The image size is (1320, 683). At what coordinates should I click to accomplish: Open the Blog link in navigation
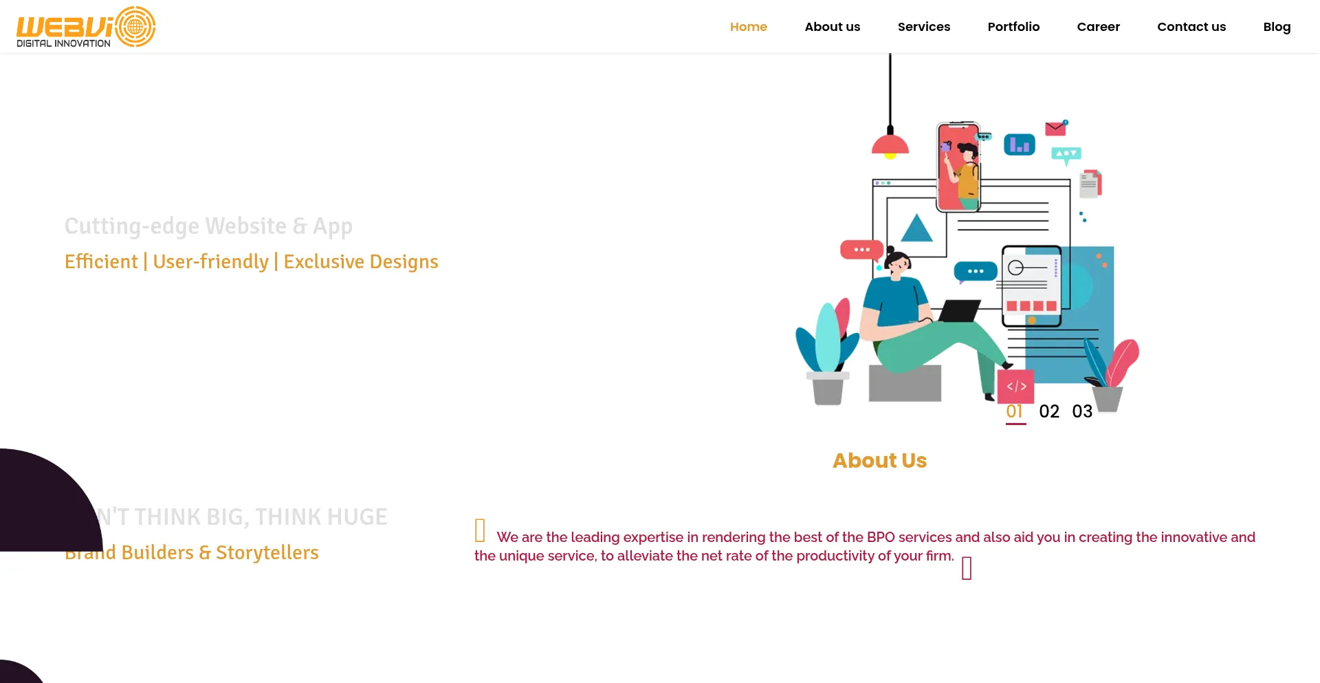(1277, 27)
